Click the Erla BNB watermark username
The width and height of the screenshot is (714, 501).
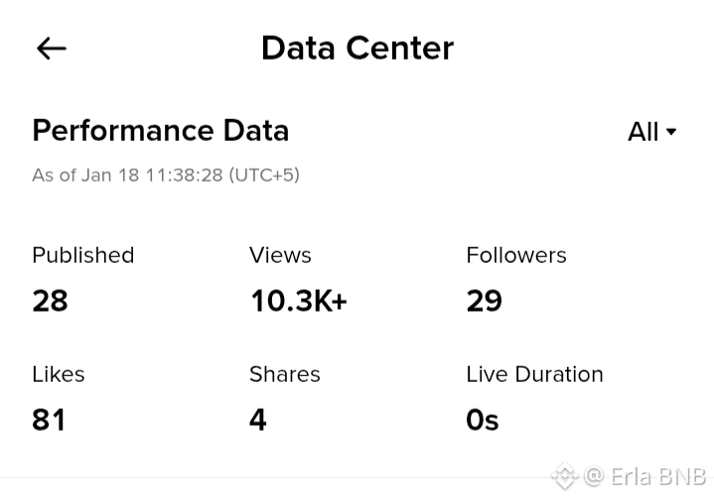click(657, 476)
